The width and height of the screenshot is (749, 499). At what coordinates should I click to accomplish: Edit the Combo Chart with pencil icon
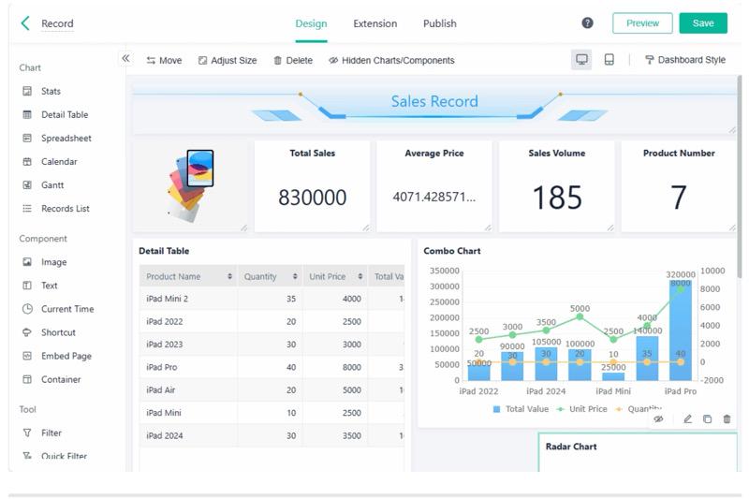pyautogui.click(x=687, y=418)
